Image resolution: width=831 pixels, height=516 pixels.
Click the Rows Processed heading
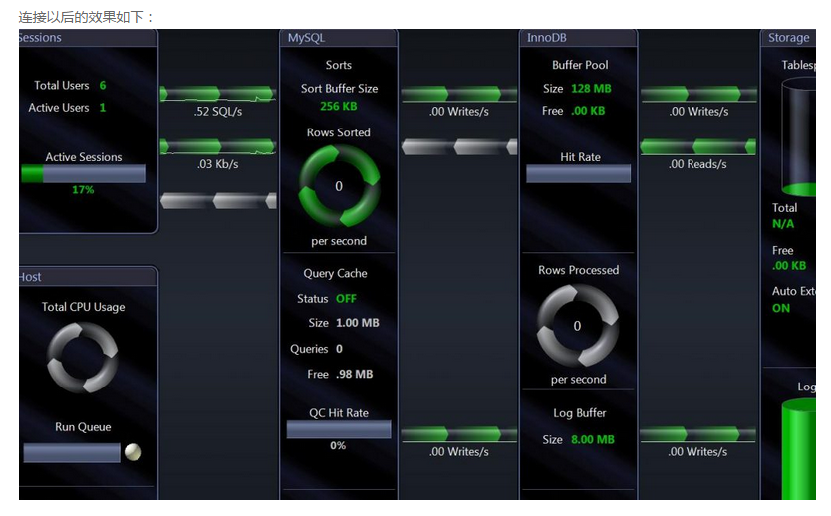(x=578, y=270)
